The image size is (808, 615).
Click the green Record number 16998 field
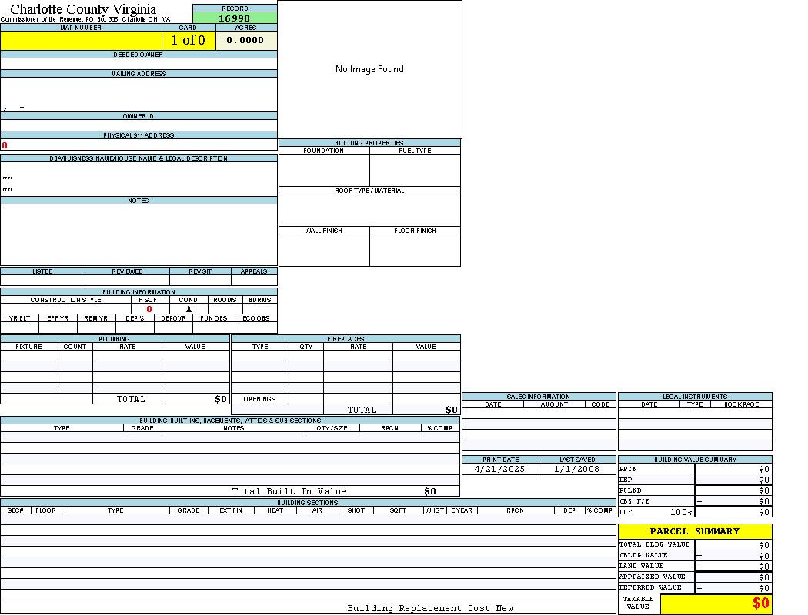click(x=235, y=18)
